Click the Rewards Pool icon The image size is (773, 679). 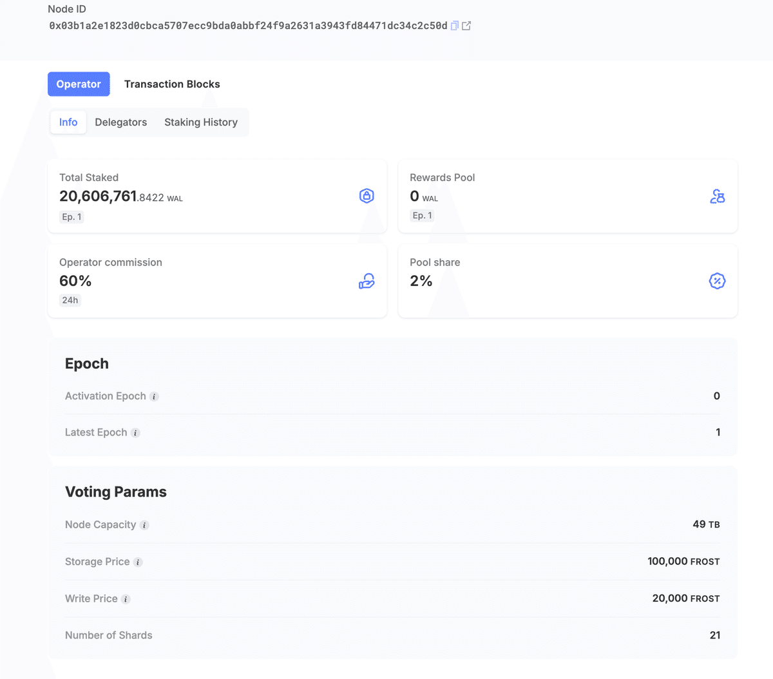coord(717,196)
